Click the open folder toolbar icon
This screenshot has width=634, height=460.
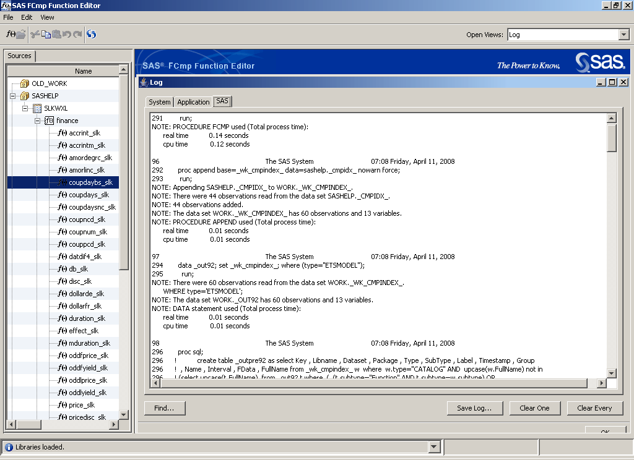pyautogui.click(x=20, y=35)
